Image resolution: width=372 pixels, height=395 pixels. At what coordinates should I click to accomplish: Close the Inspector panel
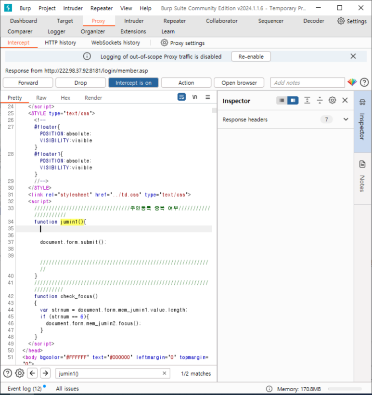345,100
